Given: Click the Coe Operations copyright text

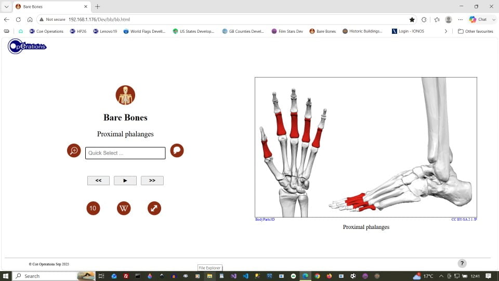Looking at the screenshot, I should [49, 264].
